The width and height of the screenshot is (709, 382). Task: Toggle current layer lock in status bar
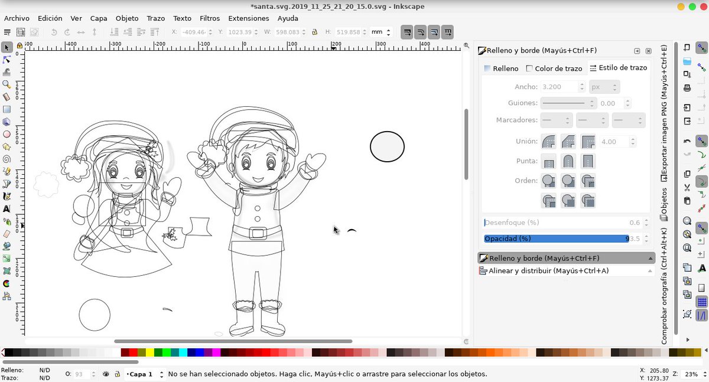[118, 374]
